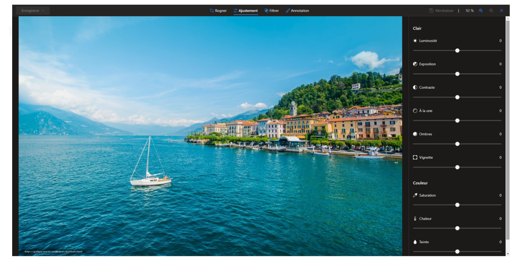This screenshot has height=261, width=522.
Task: Click the Contraste slider handle
Action: click(x=457, y=97)
